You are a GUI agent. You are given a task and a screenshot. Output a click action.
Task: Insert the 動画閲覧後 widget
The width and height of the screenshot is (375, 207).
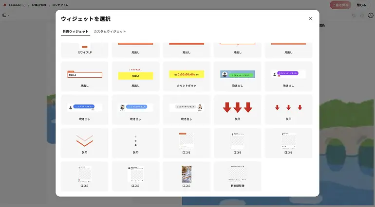coord(237,176)
